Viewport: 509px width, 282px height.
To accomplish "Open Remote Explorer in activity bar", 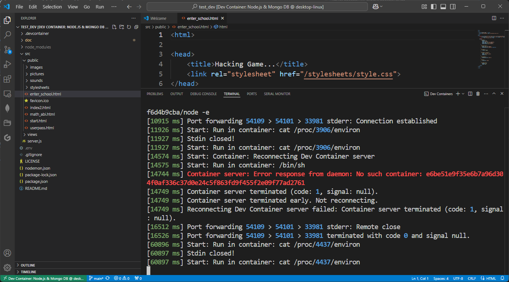I will coord(7,94).
